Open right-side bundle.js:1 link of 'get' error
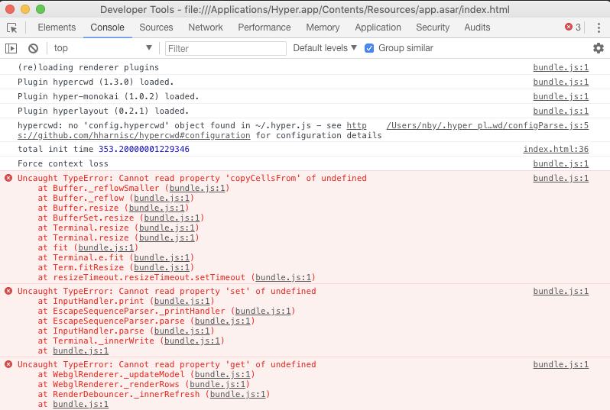 (x=560, y=364)
